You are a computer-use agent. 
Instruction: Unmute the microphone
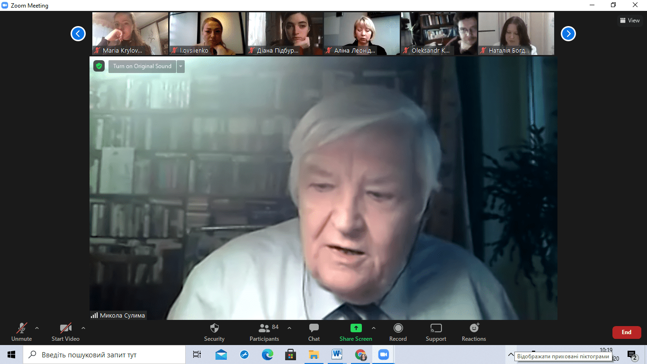[22, 328]
